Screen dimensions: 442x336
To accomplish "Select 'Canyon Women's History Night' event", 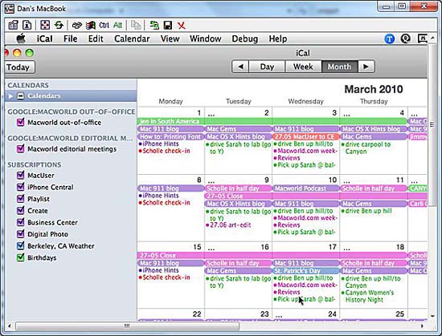I will (367, 296).
